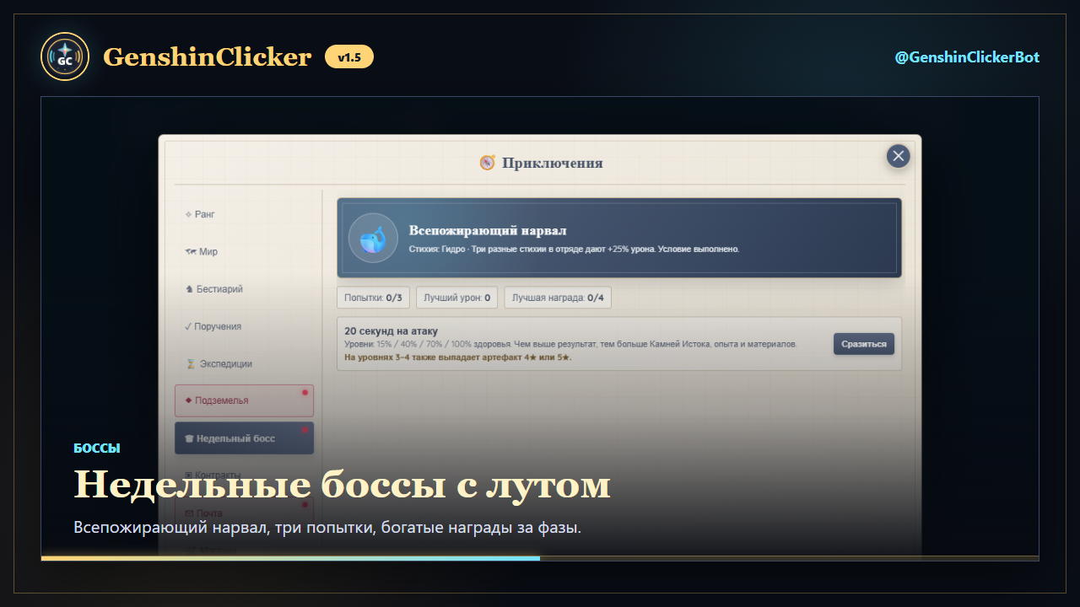Click the red notification dot on Подземелья

(x=305, y=392)
